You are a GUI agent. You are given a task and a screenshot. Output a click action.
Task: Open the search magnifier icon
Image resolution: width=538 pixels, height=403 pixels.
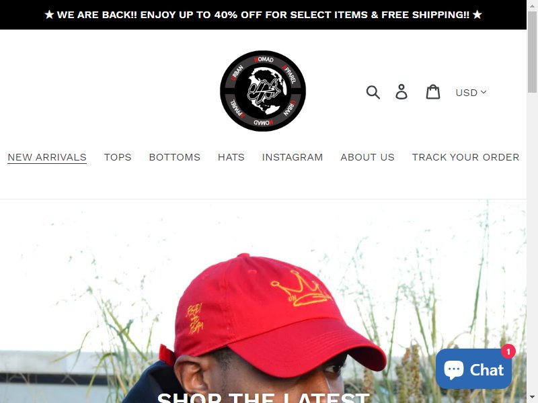pos(373,92)
